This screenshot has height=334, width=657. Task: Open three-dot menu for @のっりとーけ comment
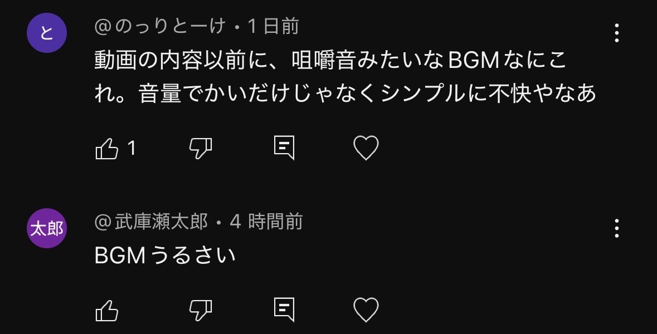(616, 33)
